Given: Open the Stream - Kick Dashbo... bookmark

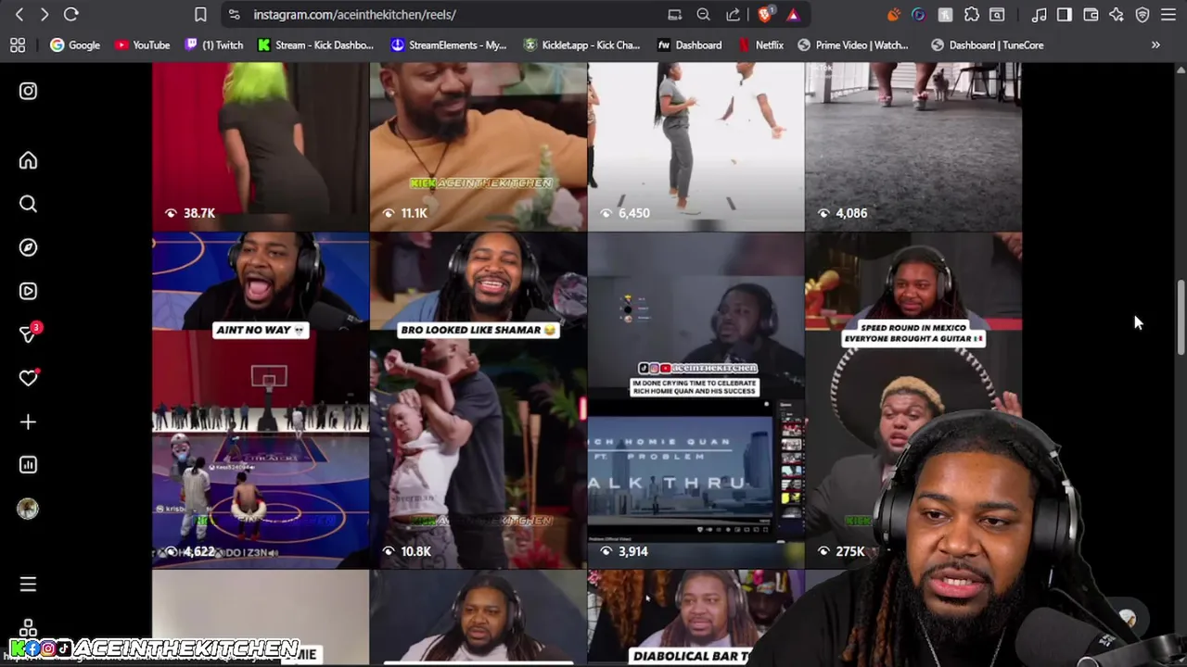Looking at the screenshot, I should click(316, 44).
